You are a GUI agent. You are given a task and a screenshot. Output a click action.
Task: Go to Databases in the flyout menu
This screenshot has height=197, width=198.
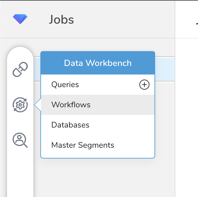[x=70, y=125]
